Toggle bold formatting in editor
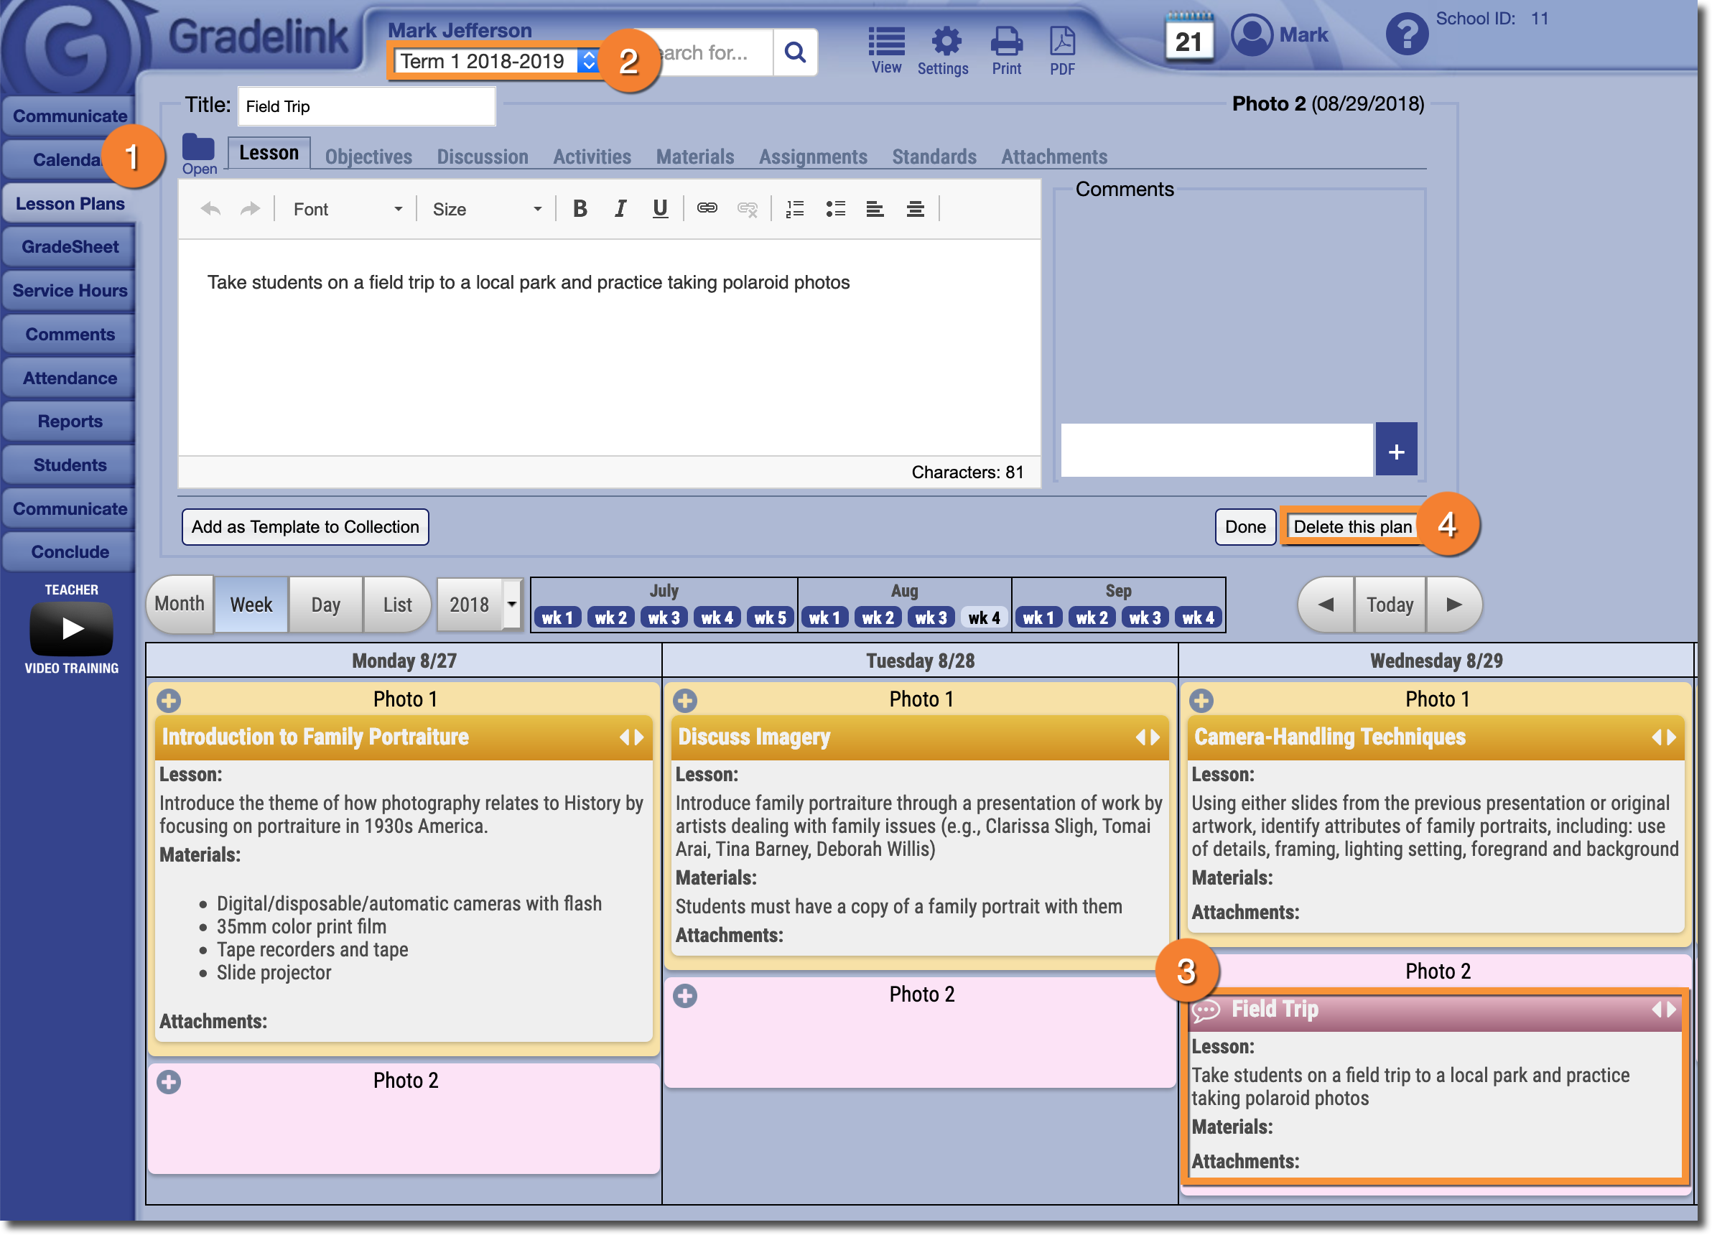1712x1235 pixels. [x=580, y=209]
